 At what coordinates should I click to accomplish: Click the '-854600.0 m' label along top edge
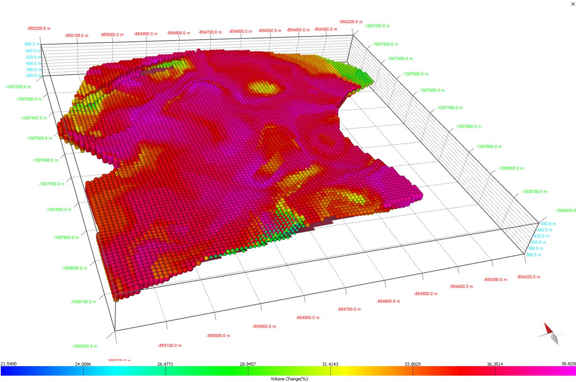click(240, 31)
